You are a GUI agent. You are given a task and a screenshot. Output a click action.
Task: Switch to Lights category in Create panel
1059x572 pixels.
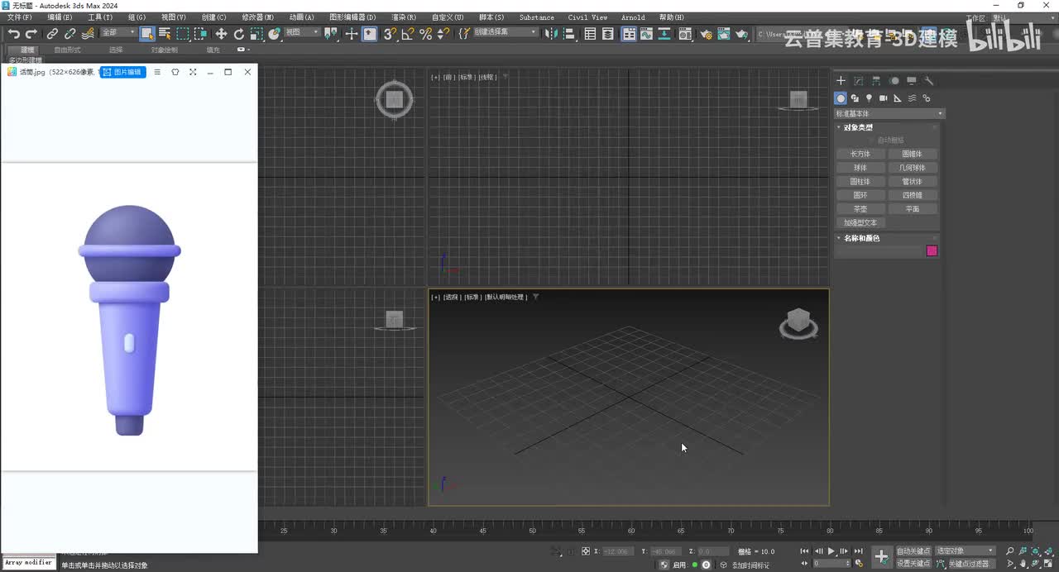point(869,98)
